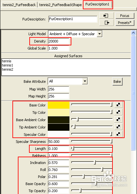
Task: Click the Base Color slider handle
Action: pyautogui.click(x=111, y=105)
